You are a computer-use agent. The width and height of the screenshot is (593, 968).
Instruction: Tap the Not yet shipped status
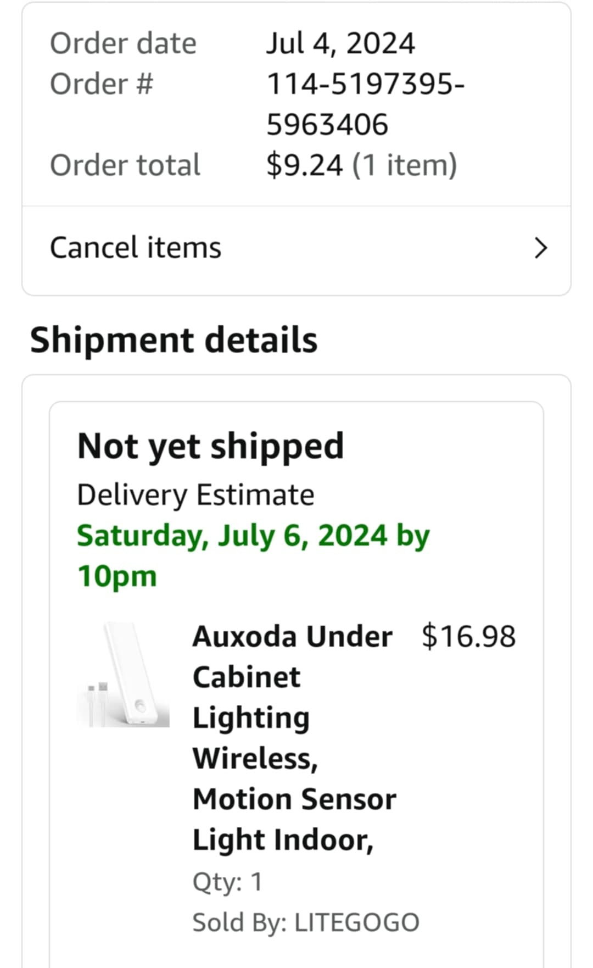click(x=211, y=446)
